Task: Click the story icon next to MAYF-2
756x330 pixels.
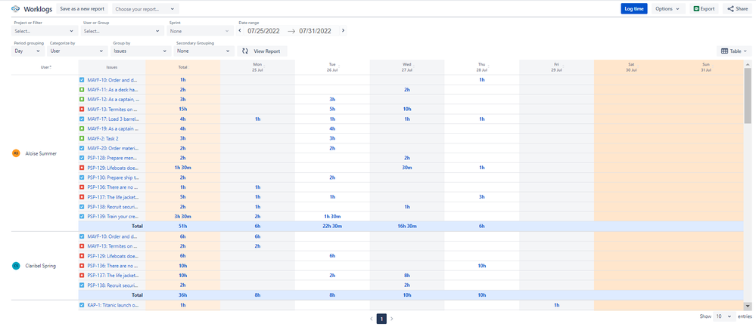Action: 82,138
